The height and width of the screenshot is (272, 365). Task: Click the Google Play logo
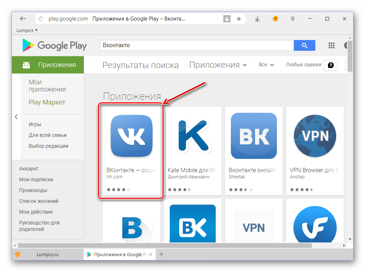tap(54, 45)
